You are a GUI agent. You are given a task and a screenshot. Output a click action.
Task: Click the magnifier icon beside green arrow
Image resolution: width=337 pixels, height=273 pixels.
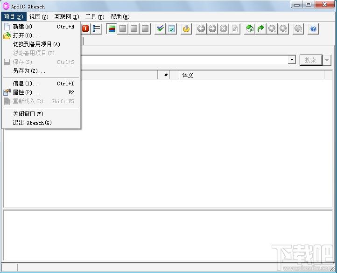[272, 28]
